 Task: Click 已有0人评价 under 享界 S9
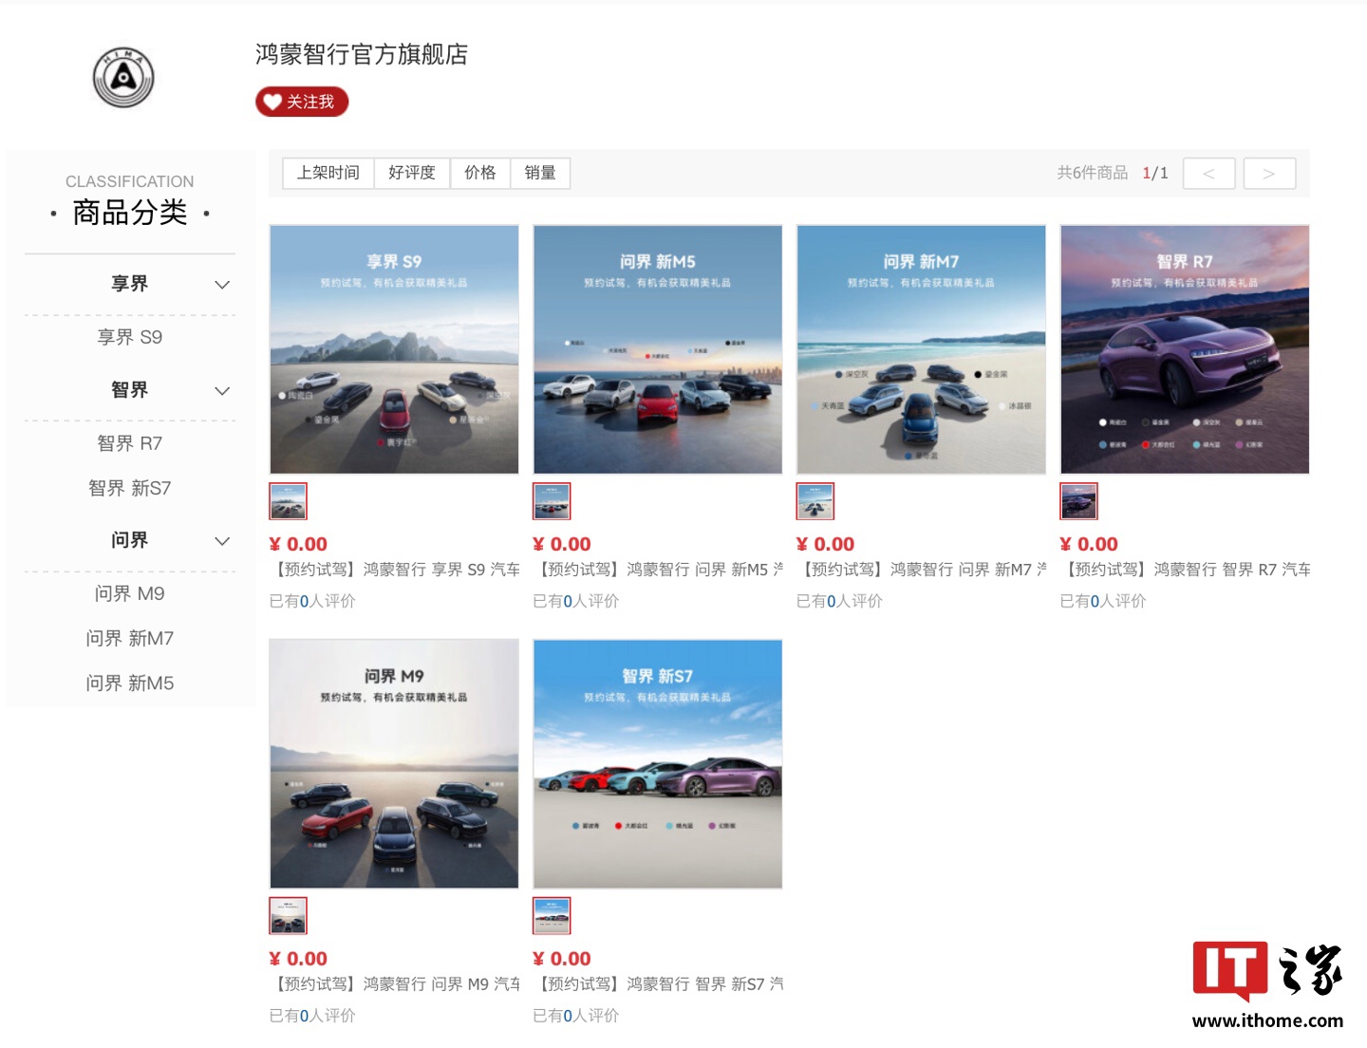(312, 601)
